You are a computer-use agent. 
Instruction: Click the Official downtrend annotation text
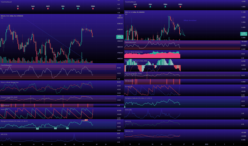(x=190, y=20)
